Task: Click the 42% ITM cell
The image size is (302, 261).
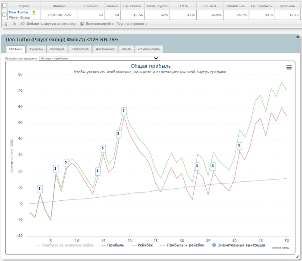Action: point(183,15)
